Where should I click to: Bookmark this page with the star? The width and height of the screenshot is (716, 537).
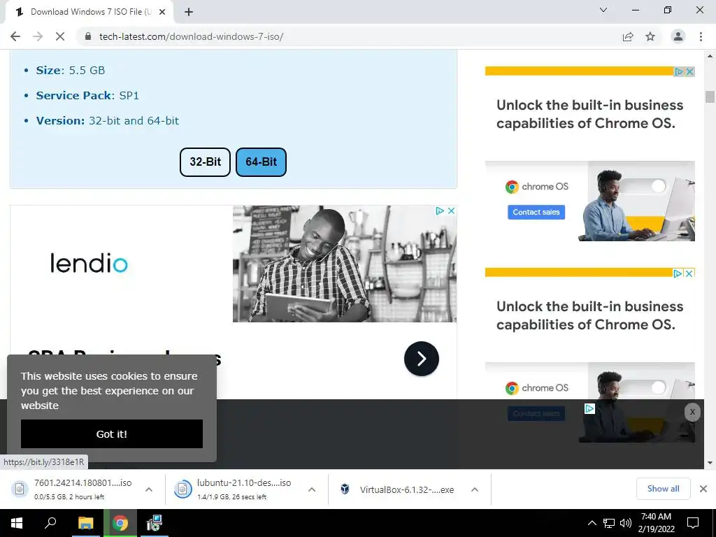650,36
